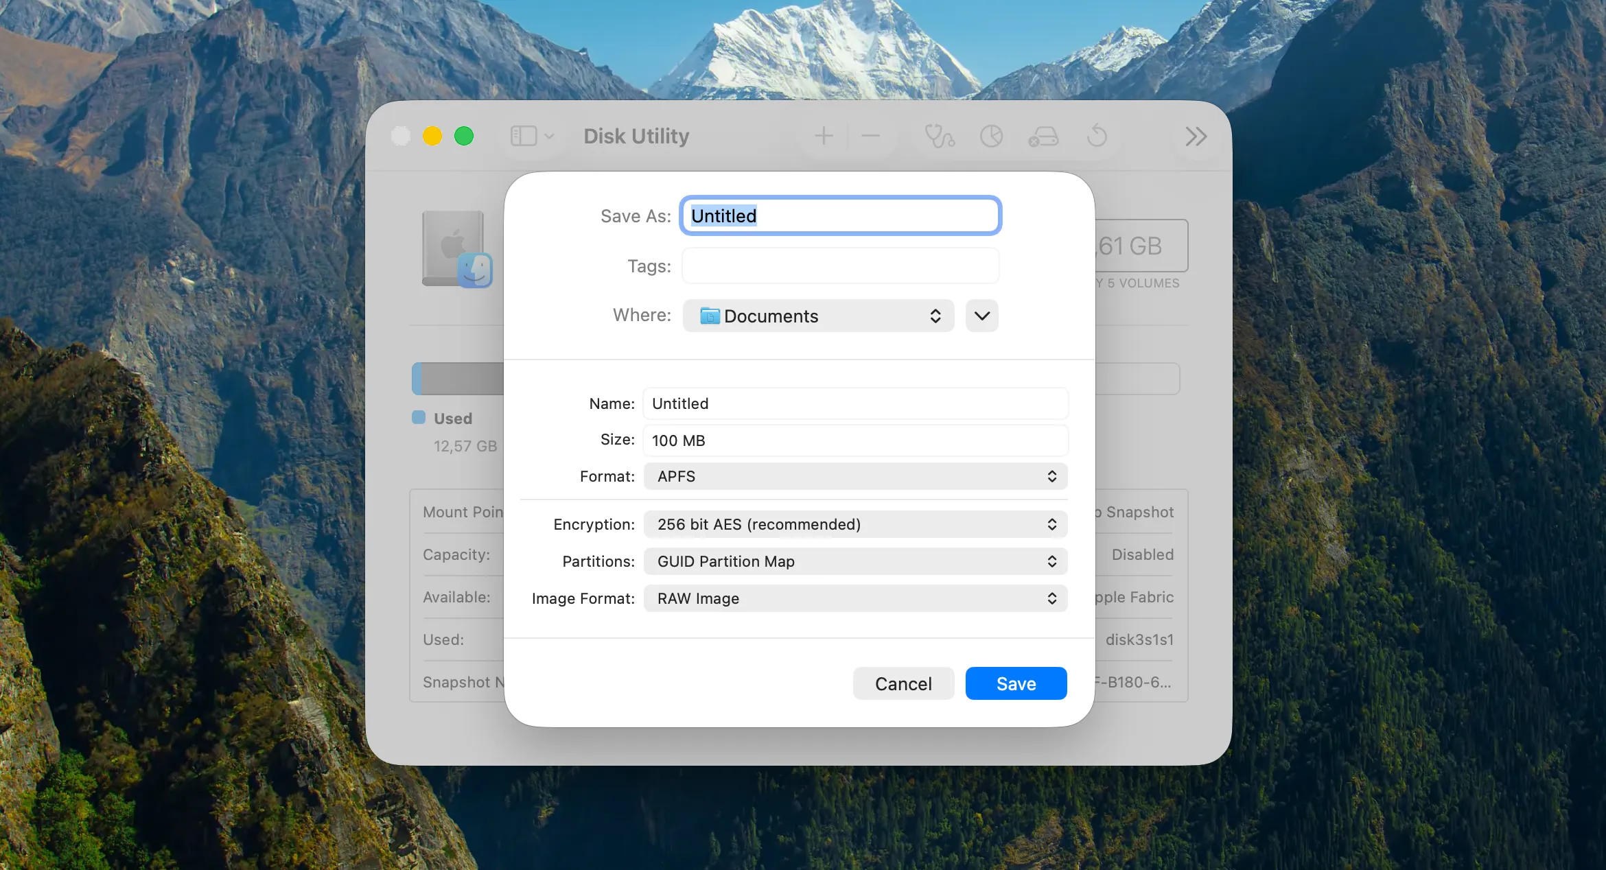1606x870 pixels.
Task: Click the remove volume minus icon
Action: [870, 136]
